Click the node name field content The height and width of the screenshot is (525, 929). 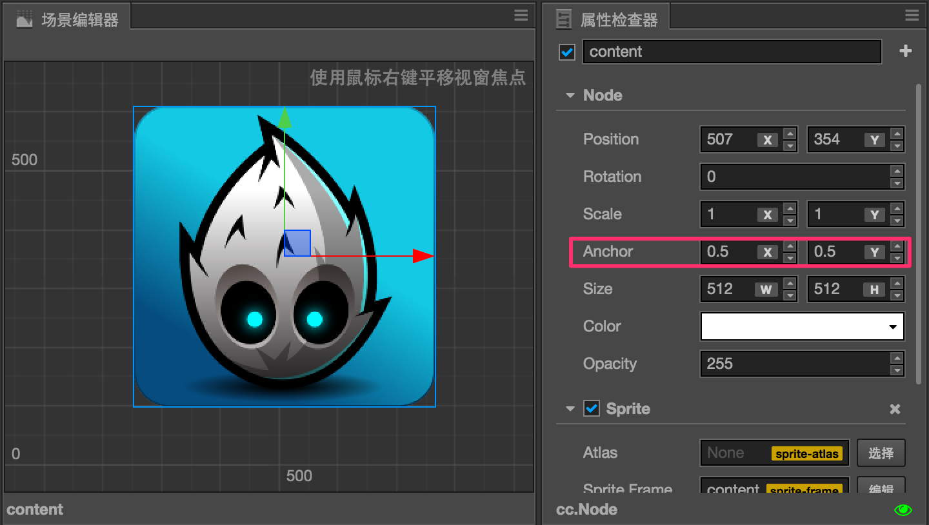tap(732, 52)
